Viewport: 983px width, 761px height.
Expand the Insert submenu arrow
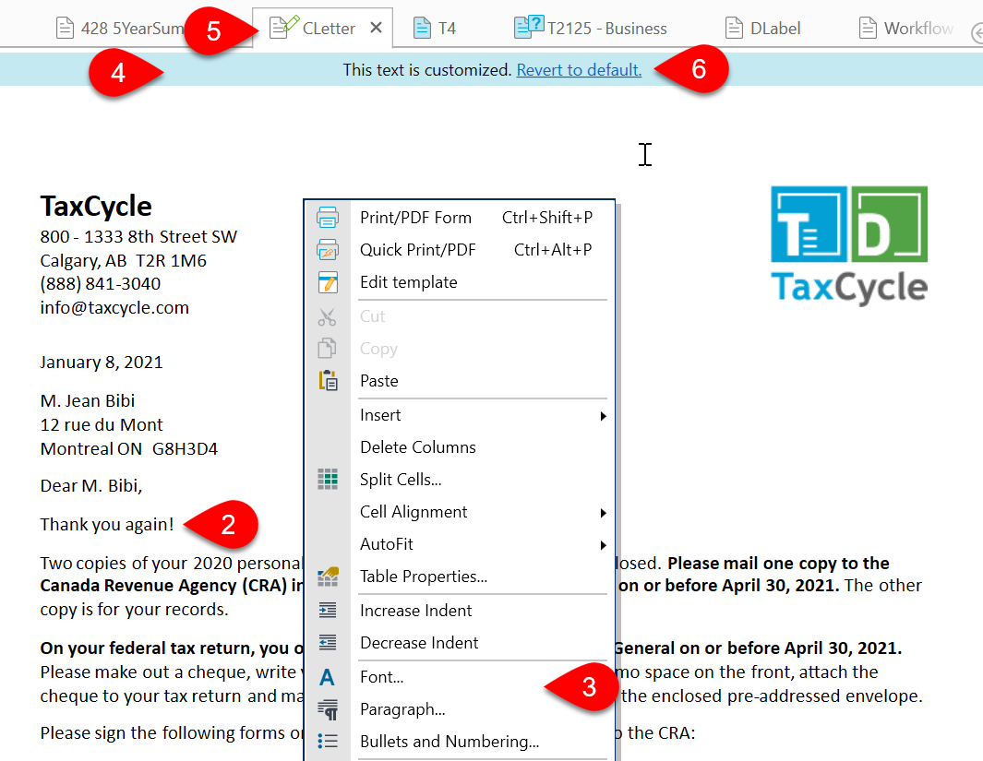tap(603, 416)
